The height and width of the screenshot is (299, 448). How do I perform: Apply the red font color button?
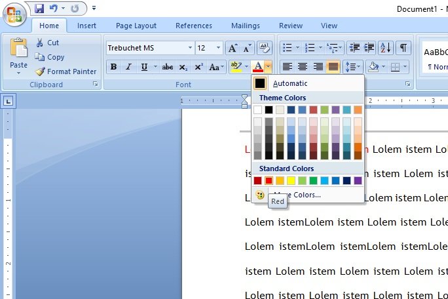pos(257,67)
